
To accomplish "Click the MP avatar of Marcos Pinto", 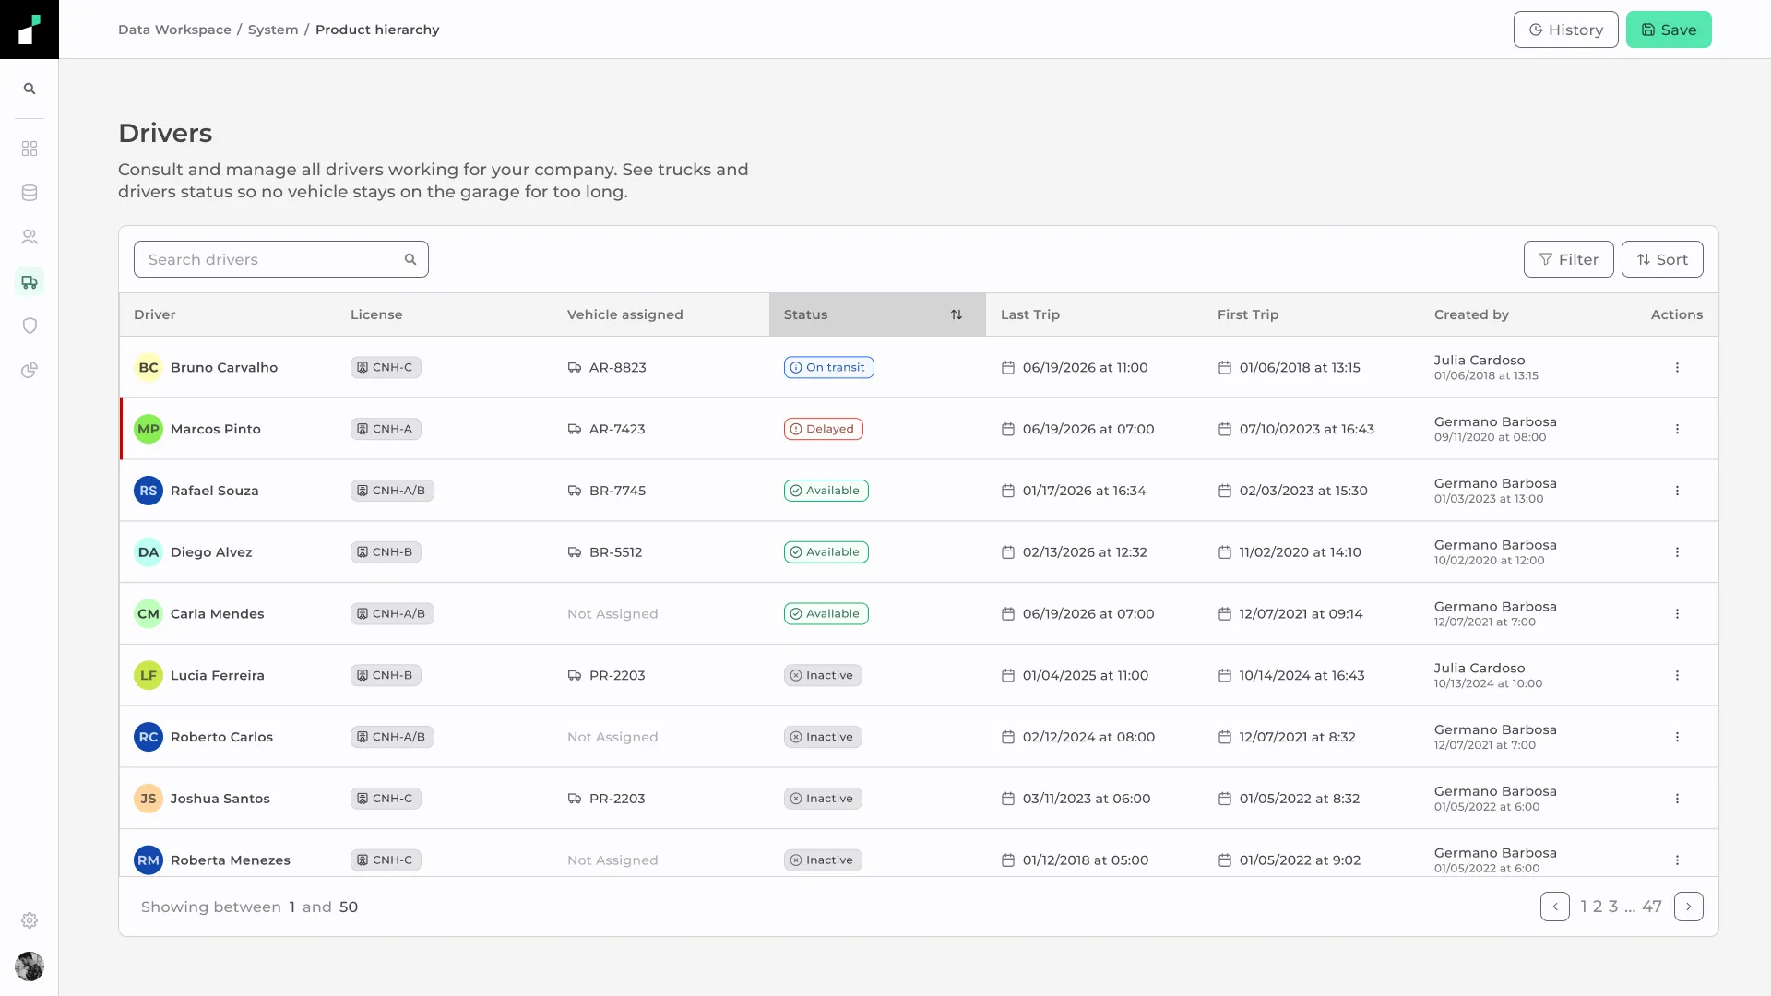I will [x=149, y=429].
